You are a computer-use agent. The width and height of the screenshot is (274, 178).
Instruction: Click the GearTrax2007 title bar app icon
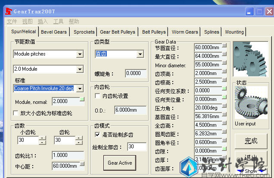point(8,11)
